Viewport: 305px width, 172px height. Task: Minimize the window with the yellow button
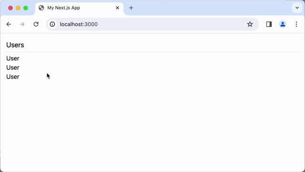pos(18,8)
